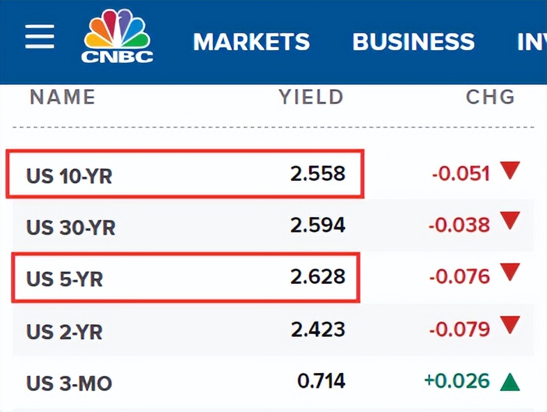The height and width of the screenshot is (412, 547).
Task: Open the US 5-YR bond quote
Action: [x=64, y=278]
